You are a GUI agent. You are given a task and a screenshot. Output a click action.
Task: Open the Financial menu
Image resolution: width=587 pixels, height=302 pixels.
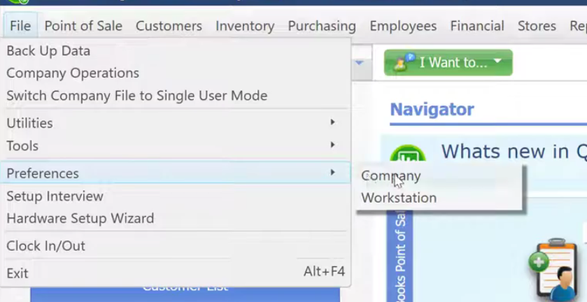click(x=477, y=26)
